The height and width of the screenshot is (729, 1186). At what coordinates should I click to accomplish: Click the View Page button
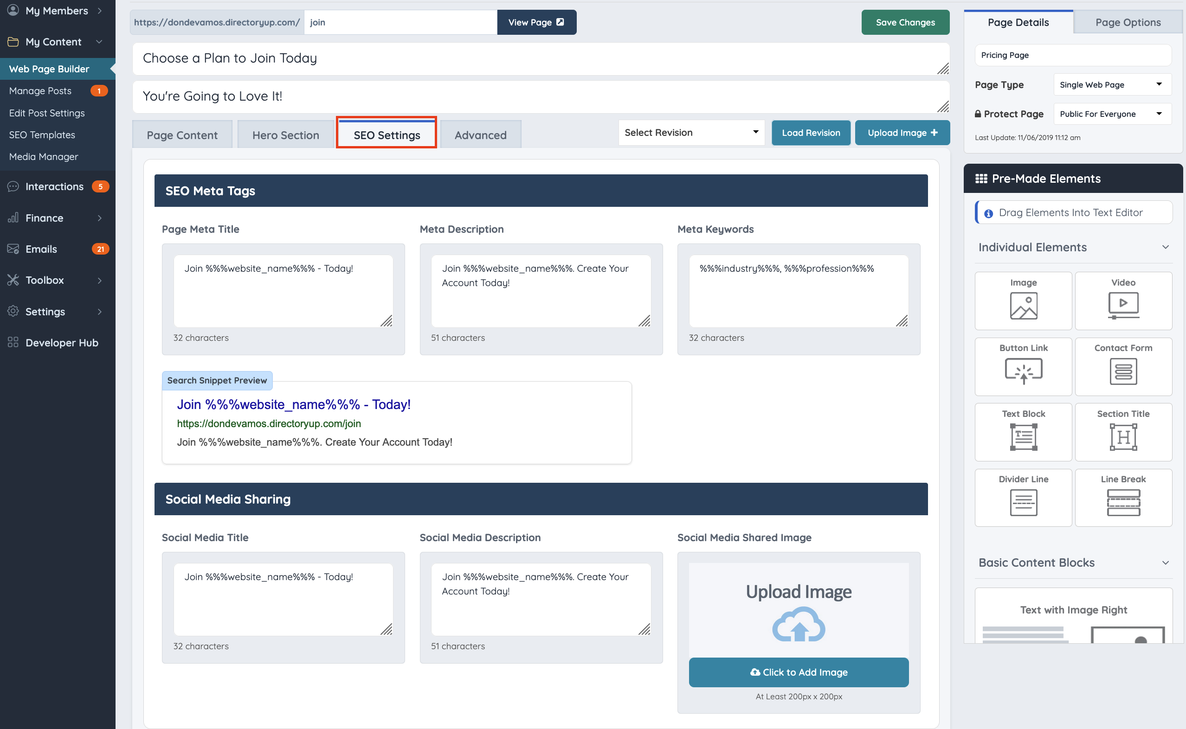tap(536, 22)
